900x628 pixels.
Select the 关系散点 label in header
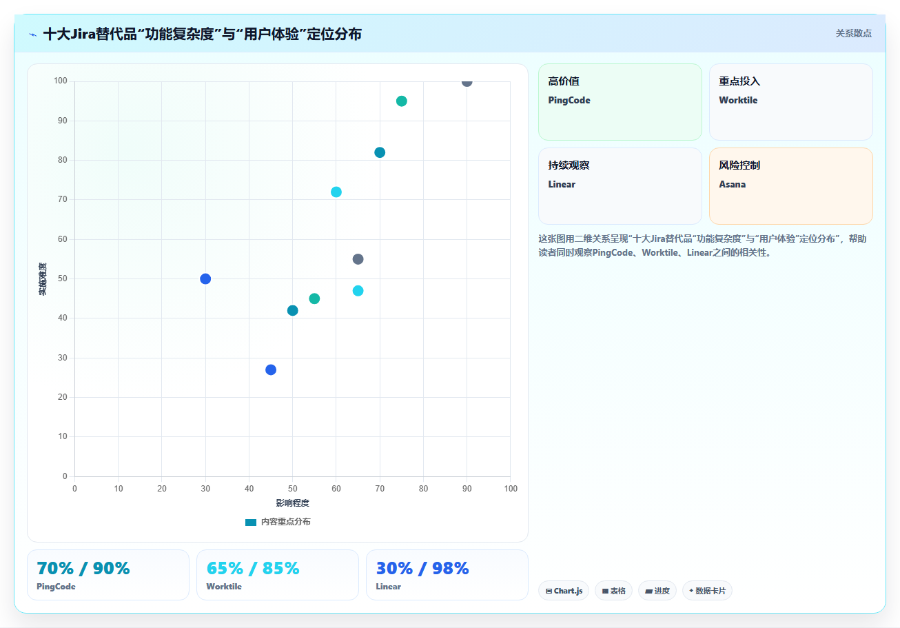click(x=854, y=33)
